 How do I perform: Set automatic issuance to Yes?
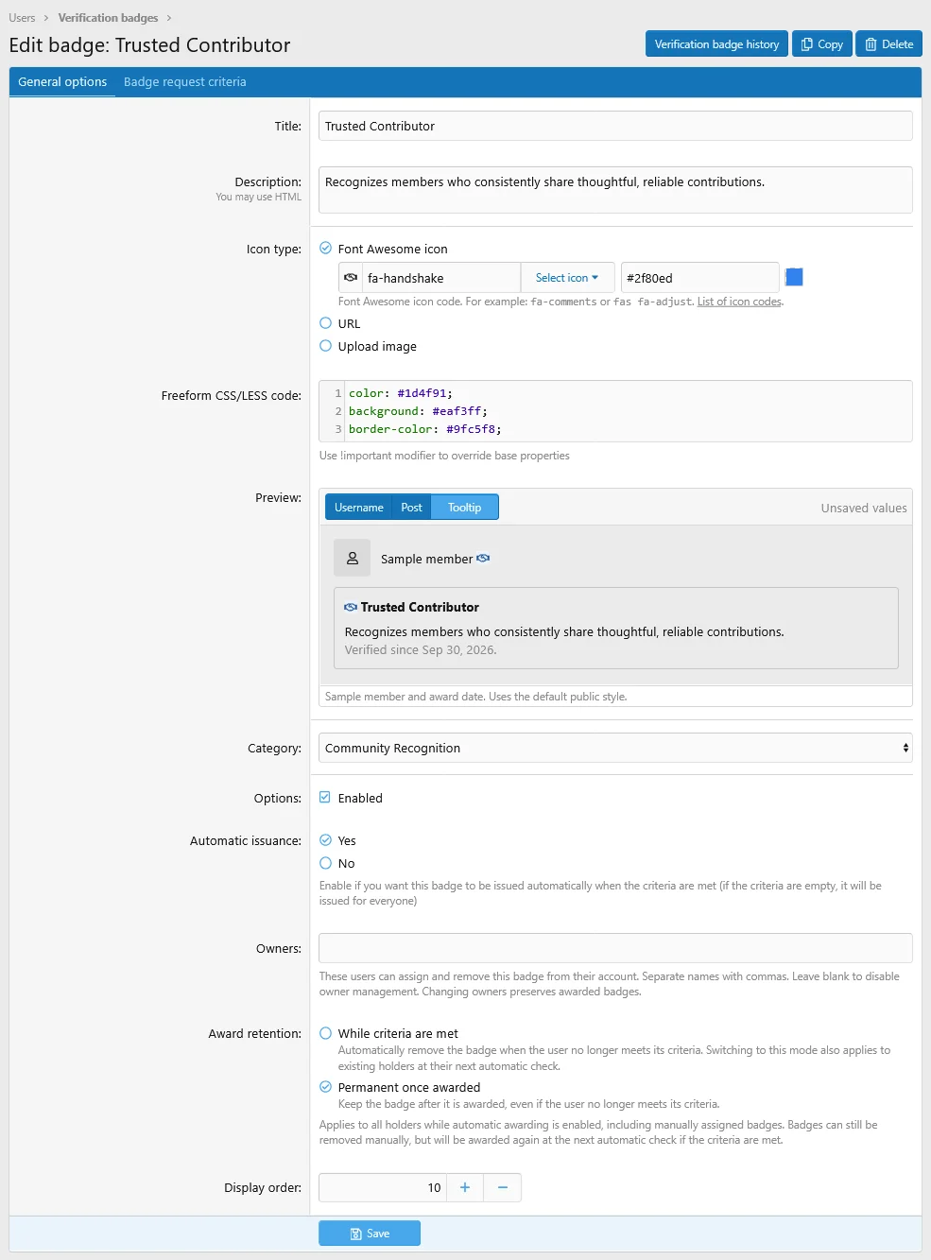click(326, 840)
